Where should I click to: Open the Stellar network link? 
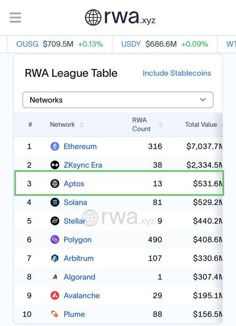75,221
